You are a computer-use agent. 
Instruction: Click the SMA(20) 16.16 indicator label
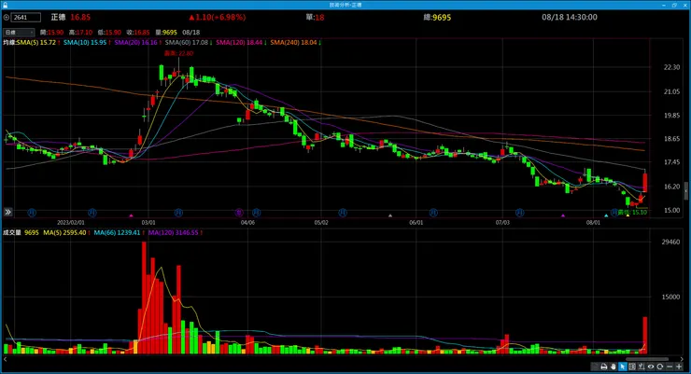click(135, 43)
